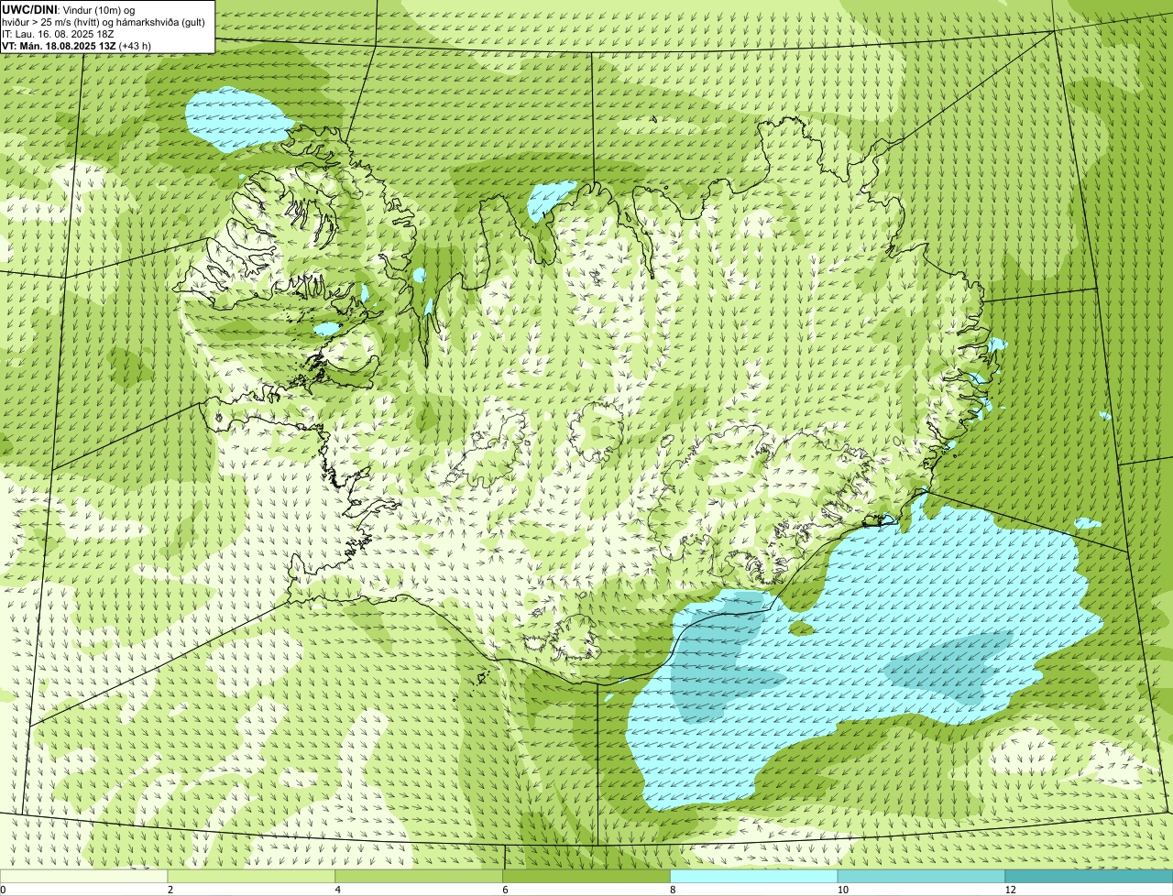Click the 4–6 m/s green legend swatch
The width and height of the screenshot is (1173, 896).
[419, 876]
